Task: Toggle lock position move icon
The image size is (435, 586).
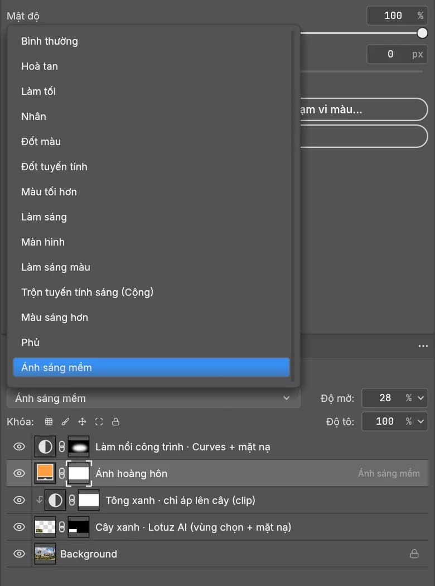Action: 82,422
